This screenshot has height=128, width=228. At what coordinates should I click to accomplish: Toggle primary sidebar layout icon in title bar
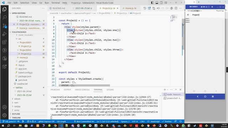(x=152, y=2)
